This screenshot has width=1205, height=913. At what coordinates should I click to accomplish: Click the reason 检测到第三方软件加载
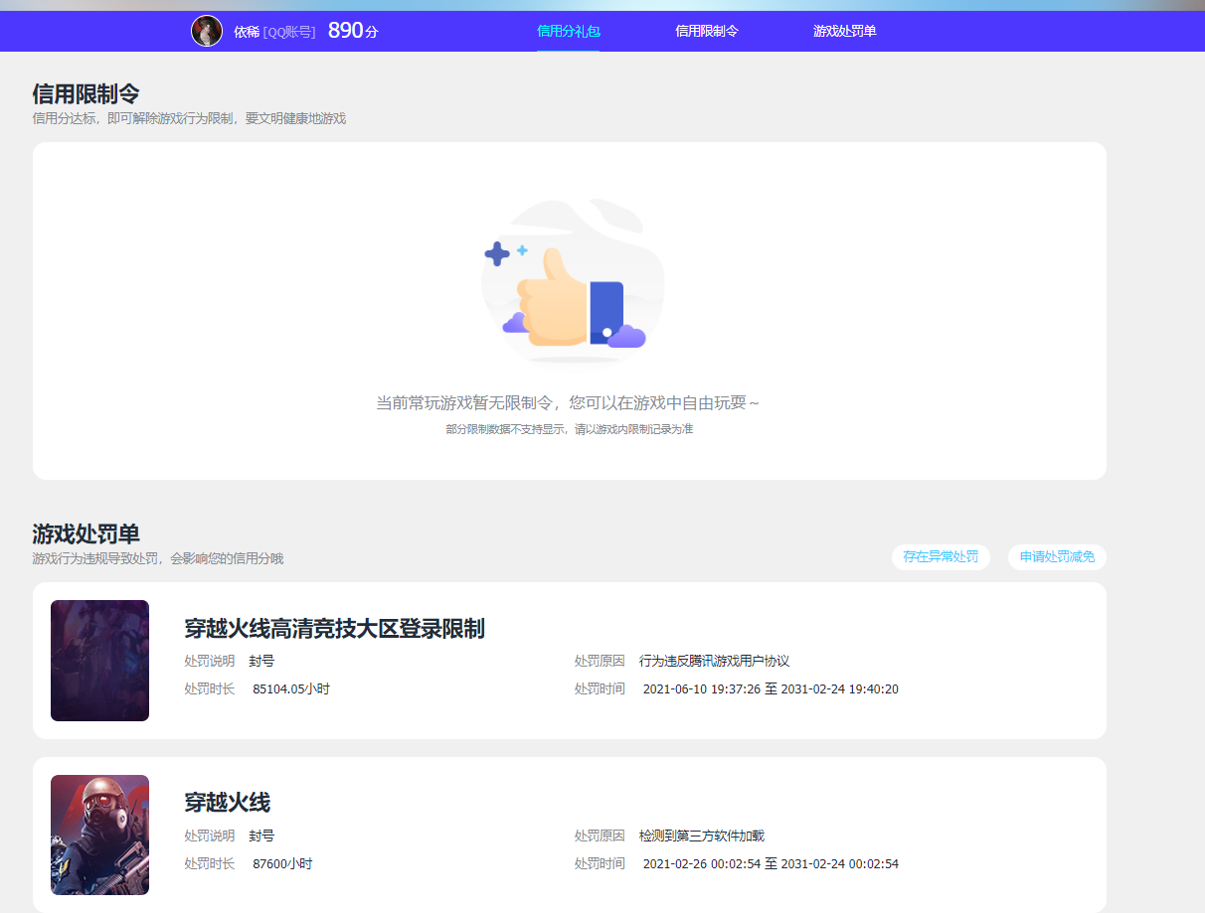pyautogui.click(x=702, y=836)
